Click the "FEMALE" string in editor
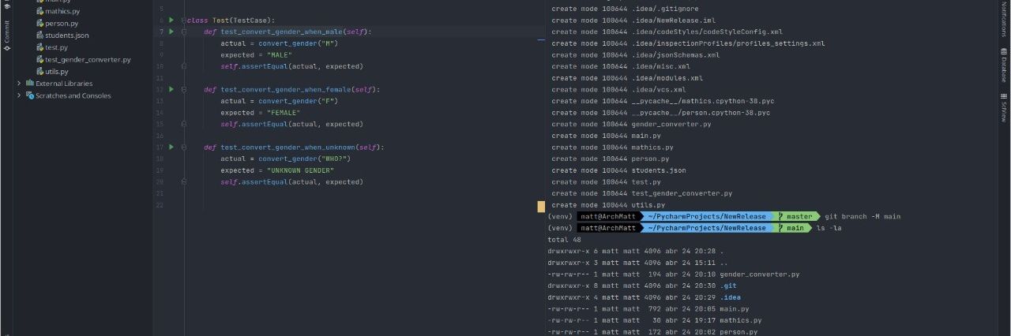The height and width of the screenshot is (336, 1011). click(283, 113)
